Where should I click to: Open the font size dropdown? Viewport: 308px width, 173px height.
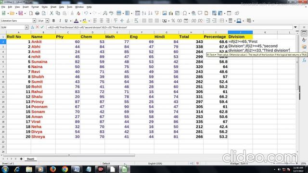pyautogui.click(x=47, y=21)
